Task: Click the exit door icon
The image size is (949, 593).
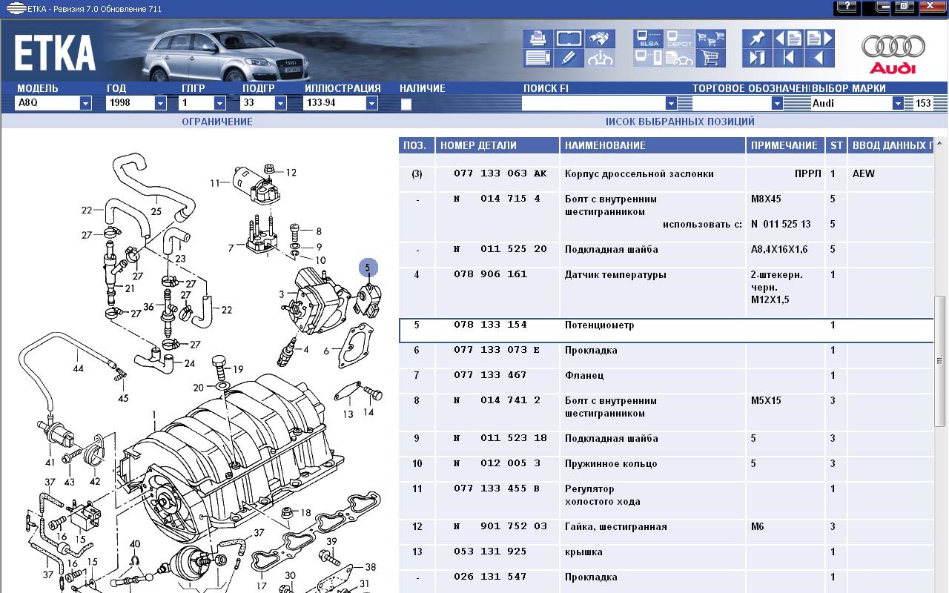Action: pyautogui.click(x=756, y=58)
